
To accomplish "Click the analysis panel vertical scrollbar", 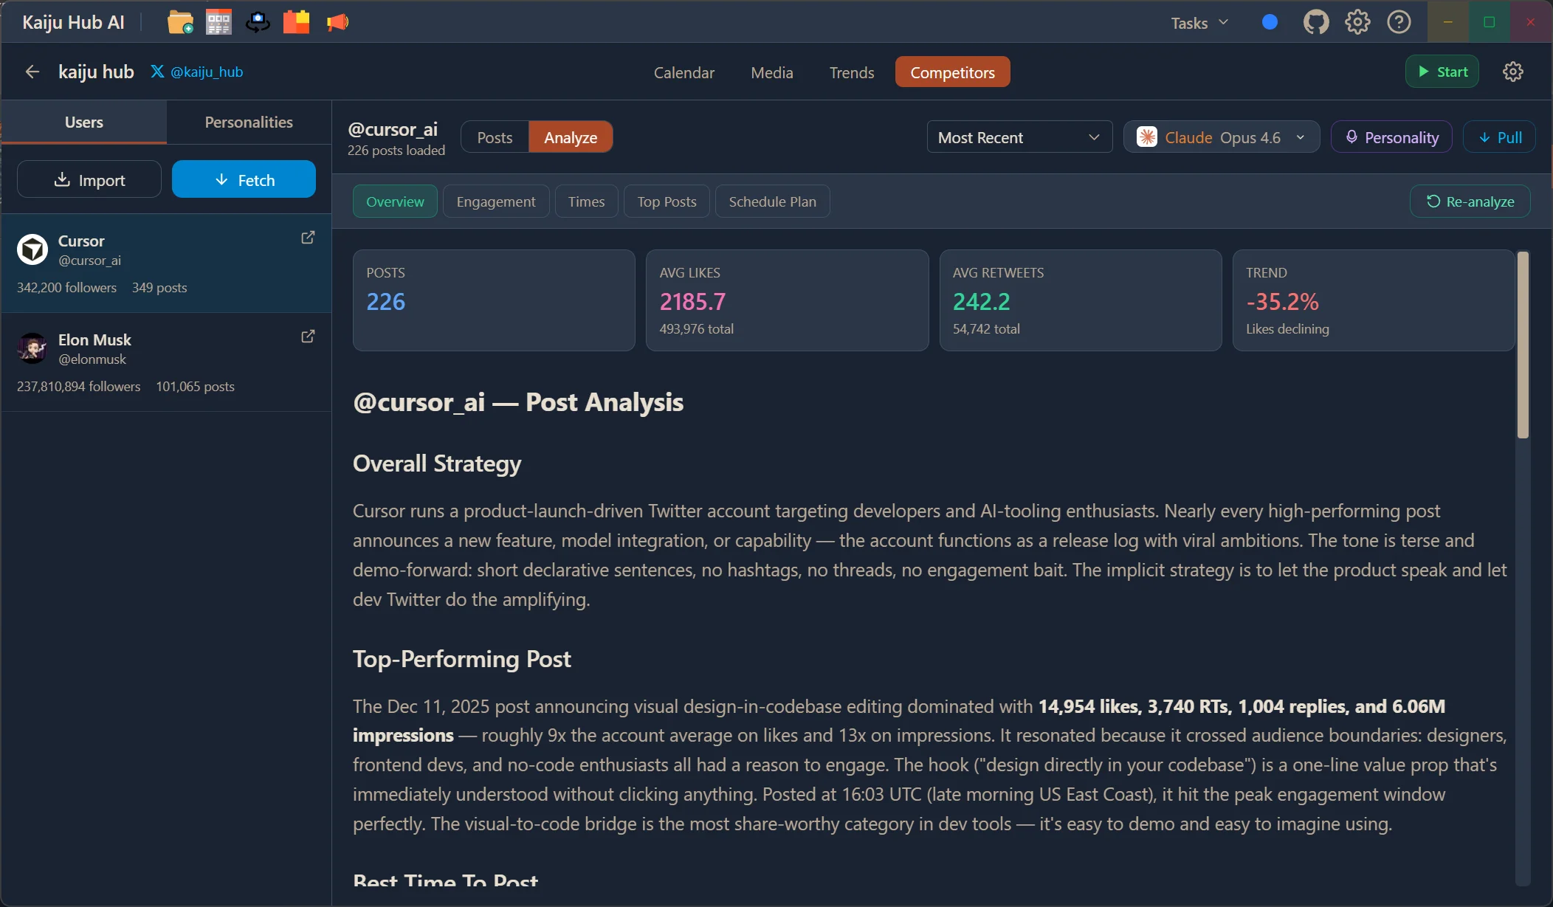I will pyautogui.click(x=1522, y=345).
